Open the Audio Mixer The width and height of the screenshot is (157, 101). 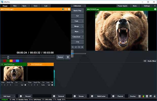152,61
